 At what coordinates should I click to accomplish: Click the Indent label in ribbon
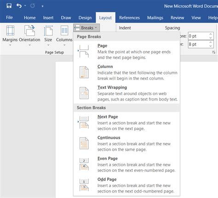125,28
